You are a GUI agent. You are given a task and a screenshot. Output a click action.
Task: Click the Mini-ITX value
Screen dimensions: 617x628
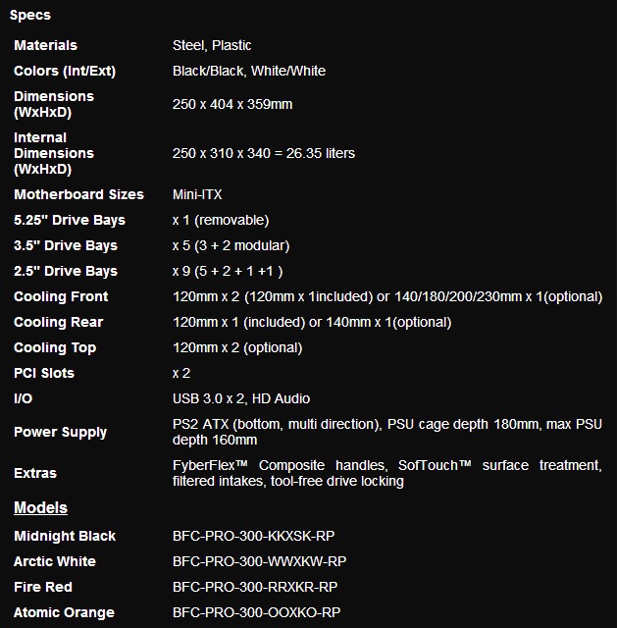(x=197, y=194)
